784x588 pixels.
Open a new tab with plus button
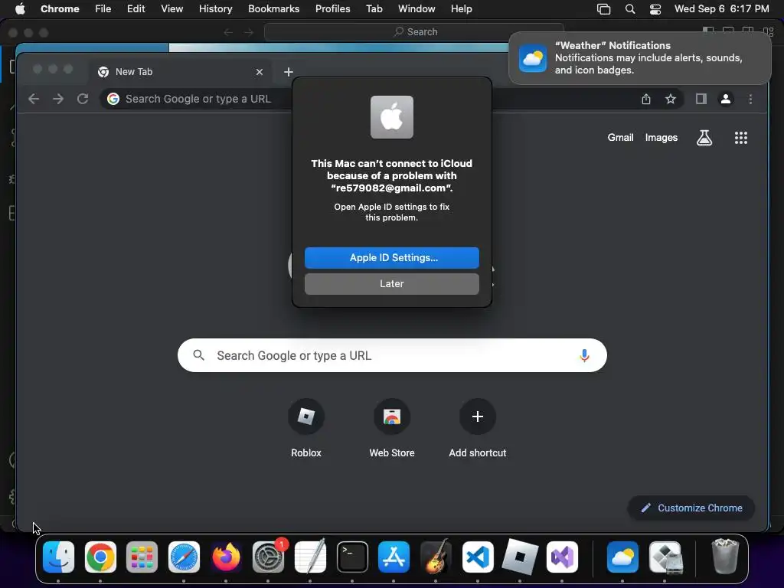point(289,72)
